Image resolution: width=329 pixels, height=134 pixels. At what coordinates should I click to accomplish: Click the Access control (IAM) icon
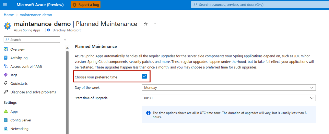[x=5, y=66]
